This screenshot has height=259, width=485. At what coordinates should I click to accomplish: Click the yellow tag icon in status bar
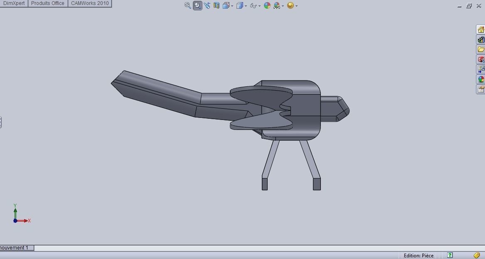477,255
